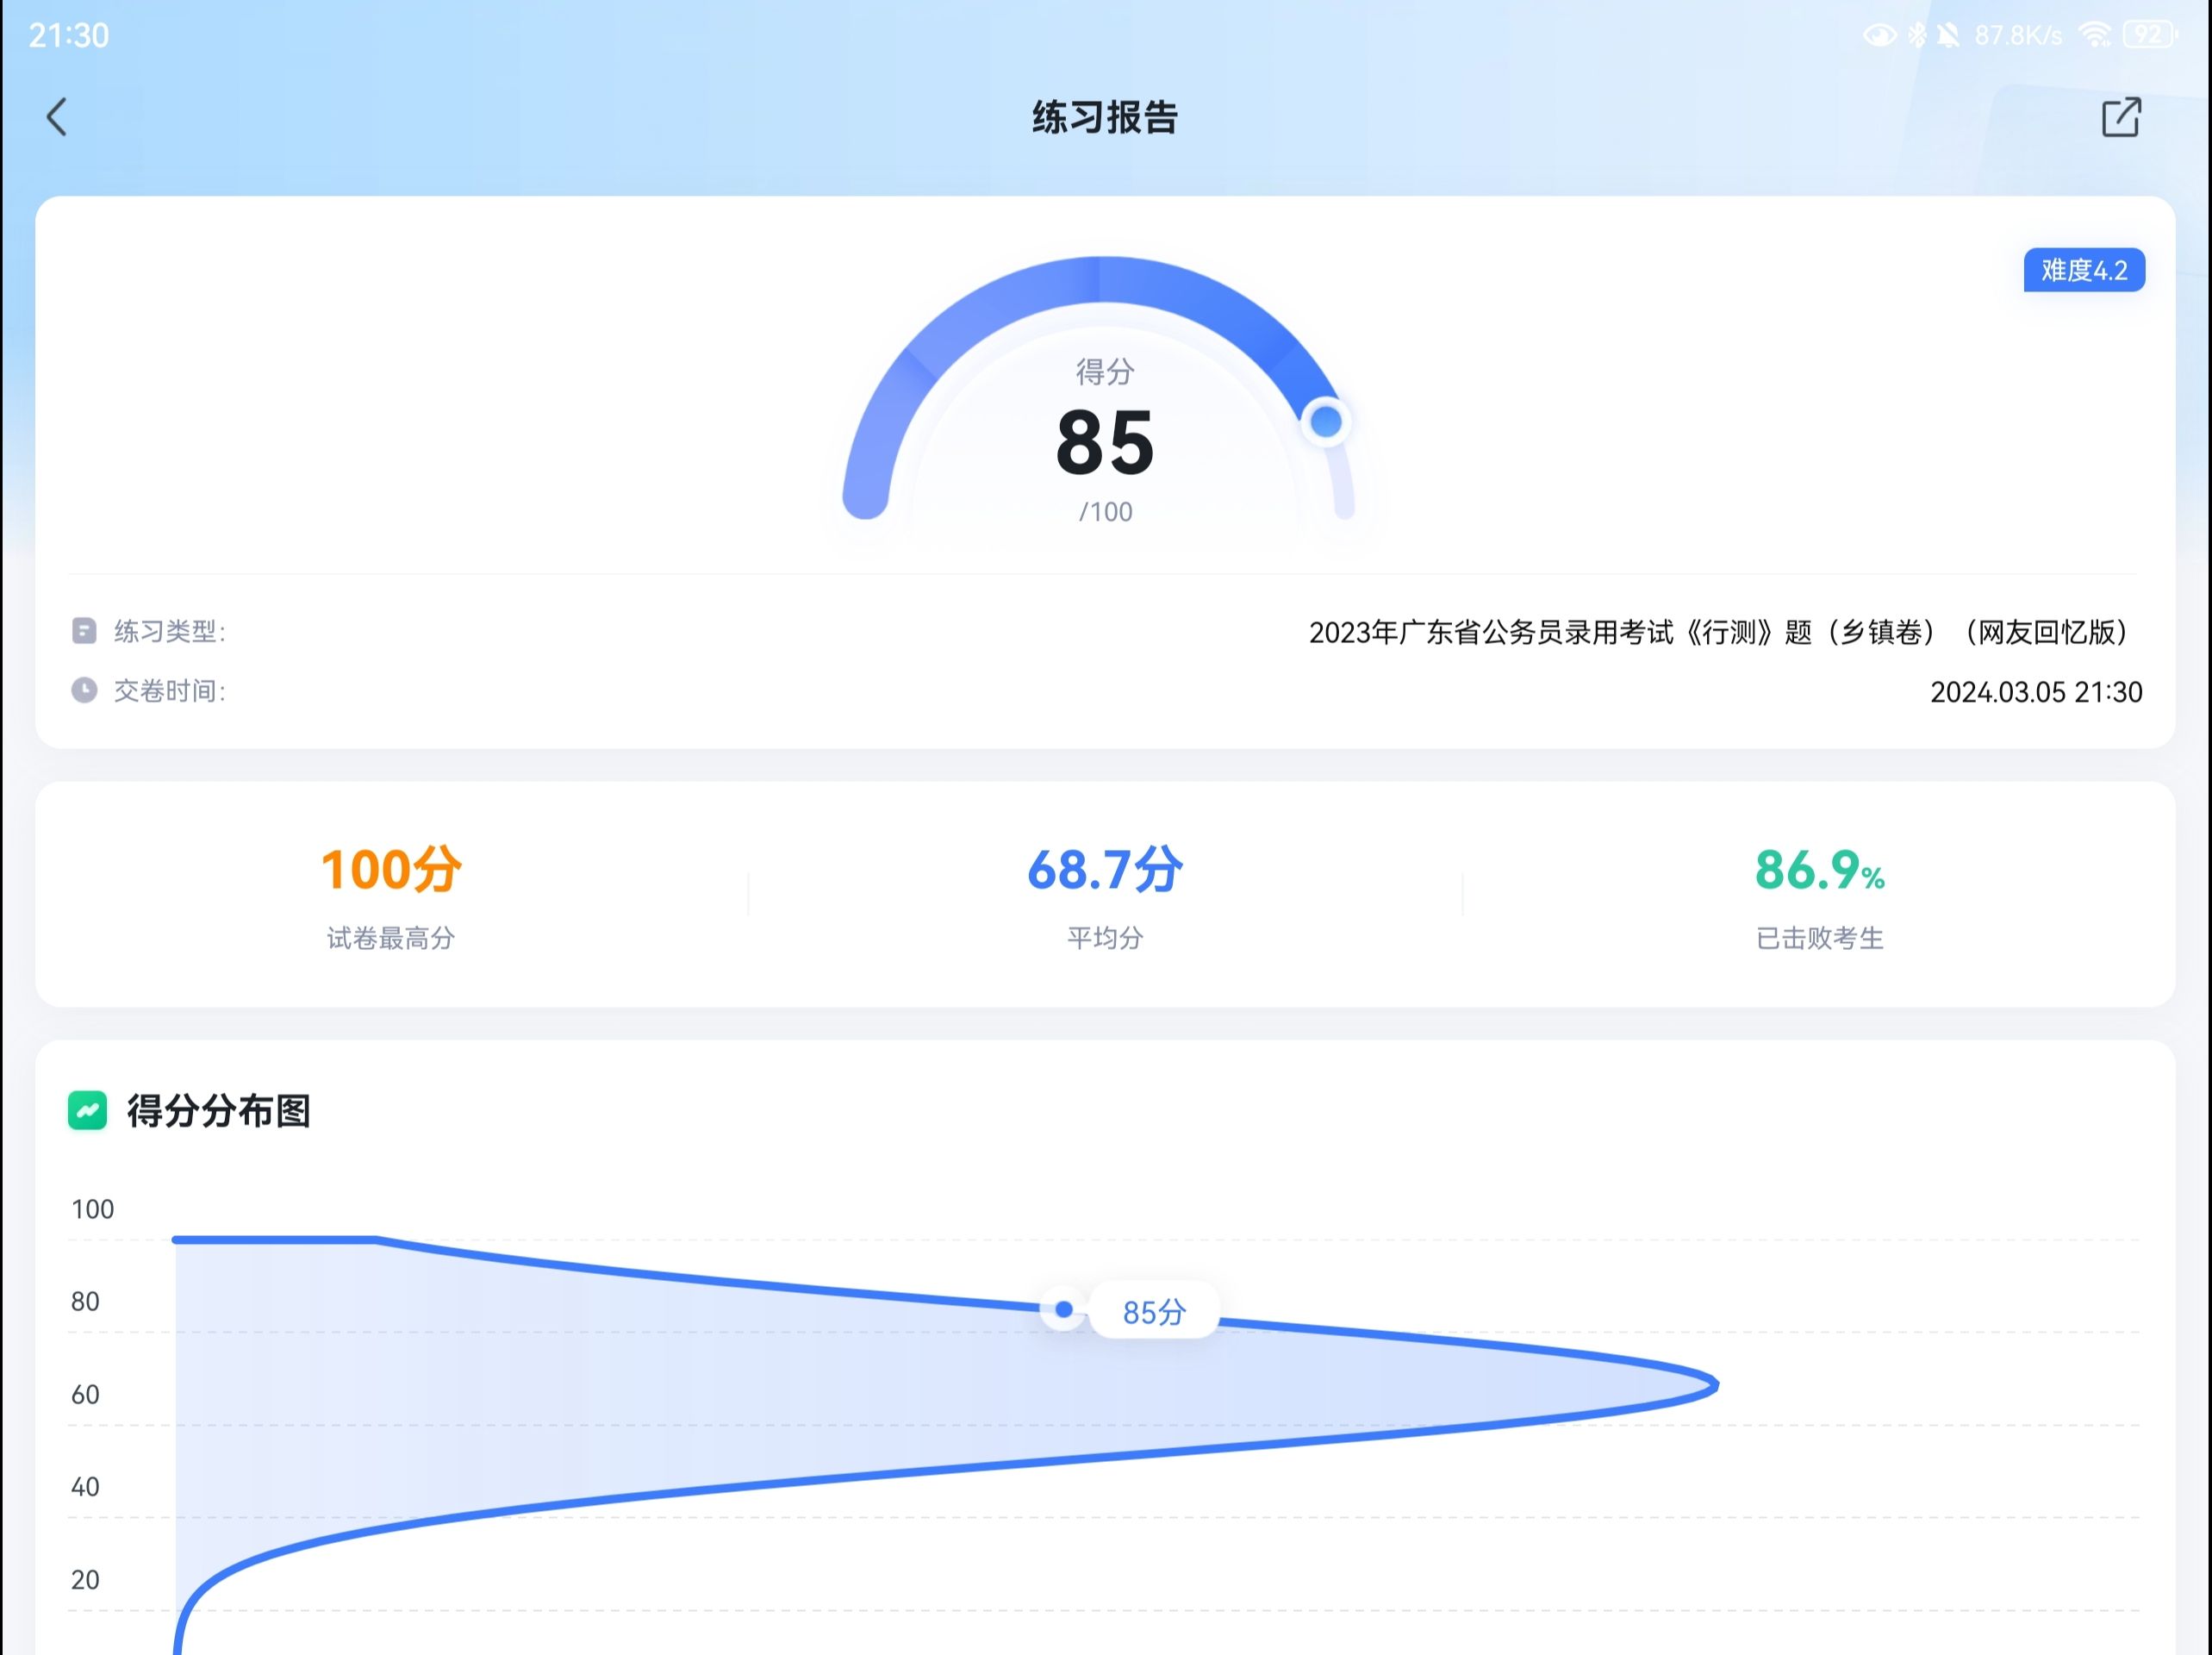Tap the muted bell status icon
This screenshot has width=2212, height=1655.
[x=1948, y=35]
